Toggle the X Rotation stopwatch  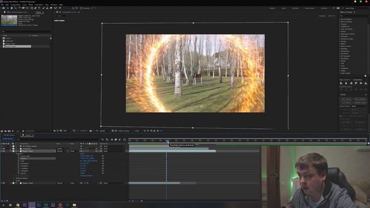point(18,166)
